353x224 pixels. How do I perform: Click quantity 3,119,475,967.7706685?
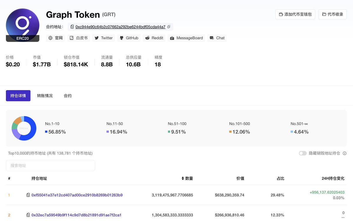[172, 195]
